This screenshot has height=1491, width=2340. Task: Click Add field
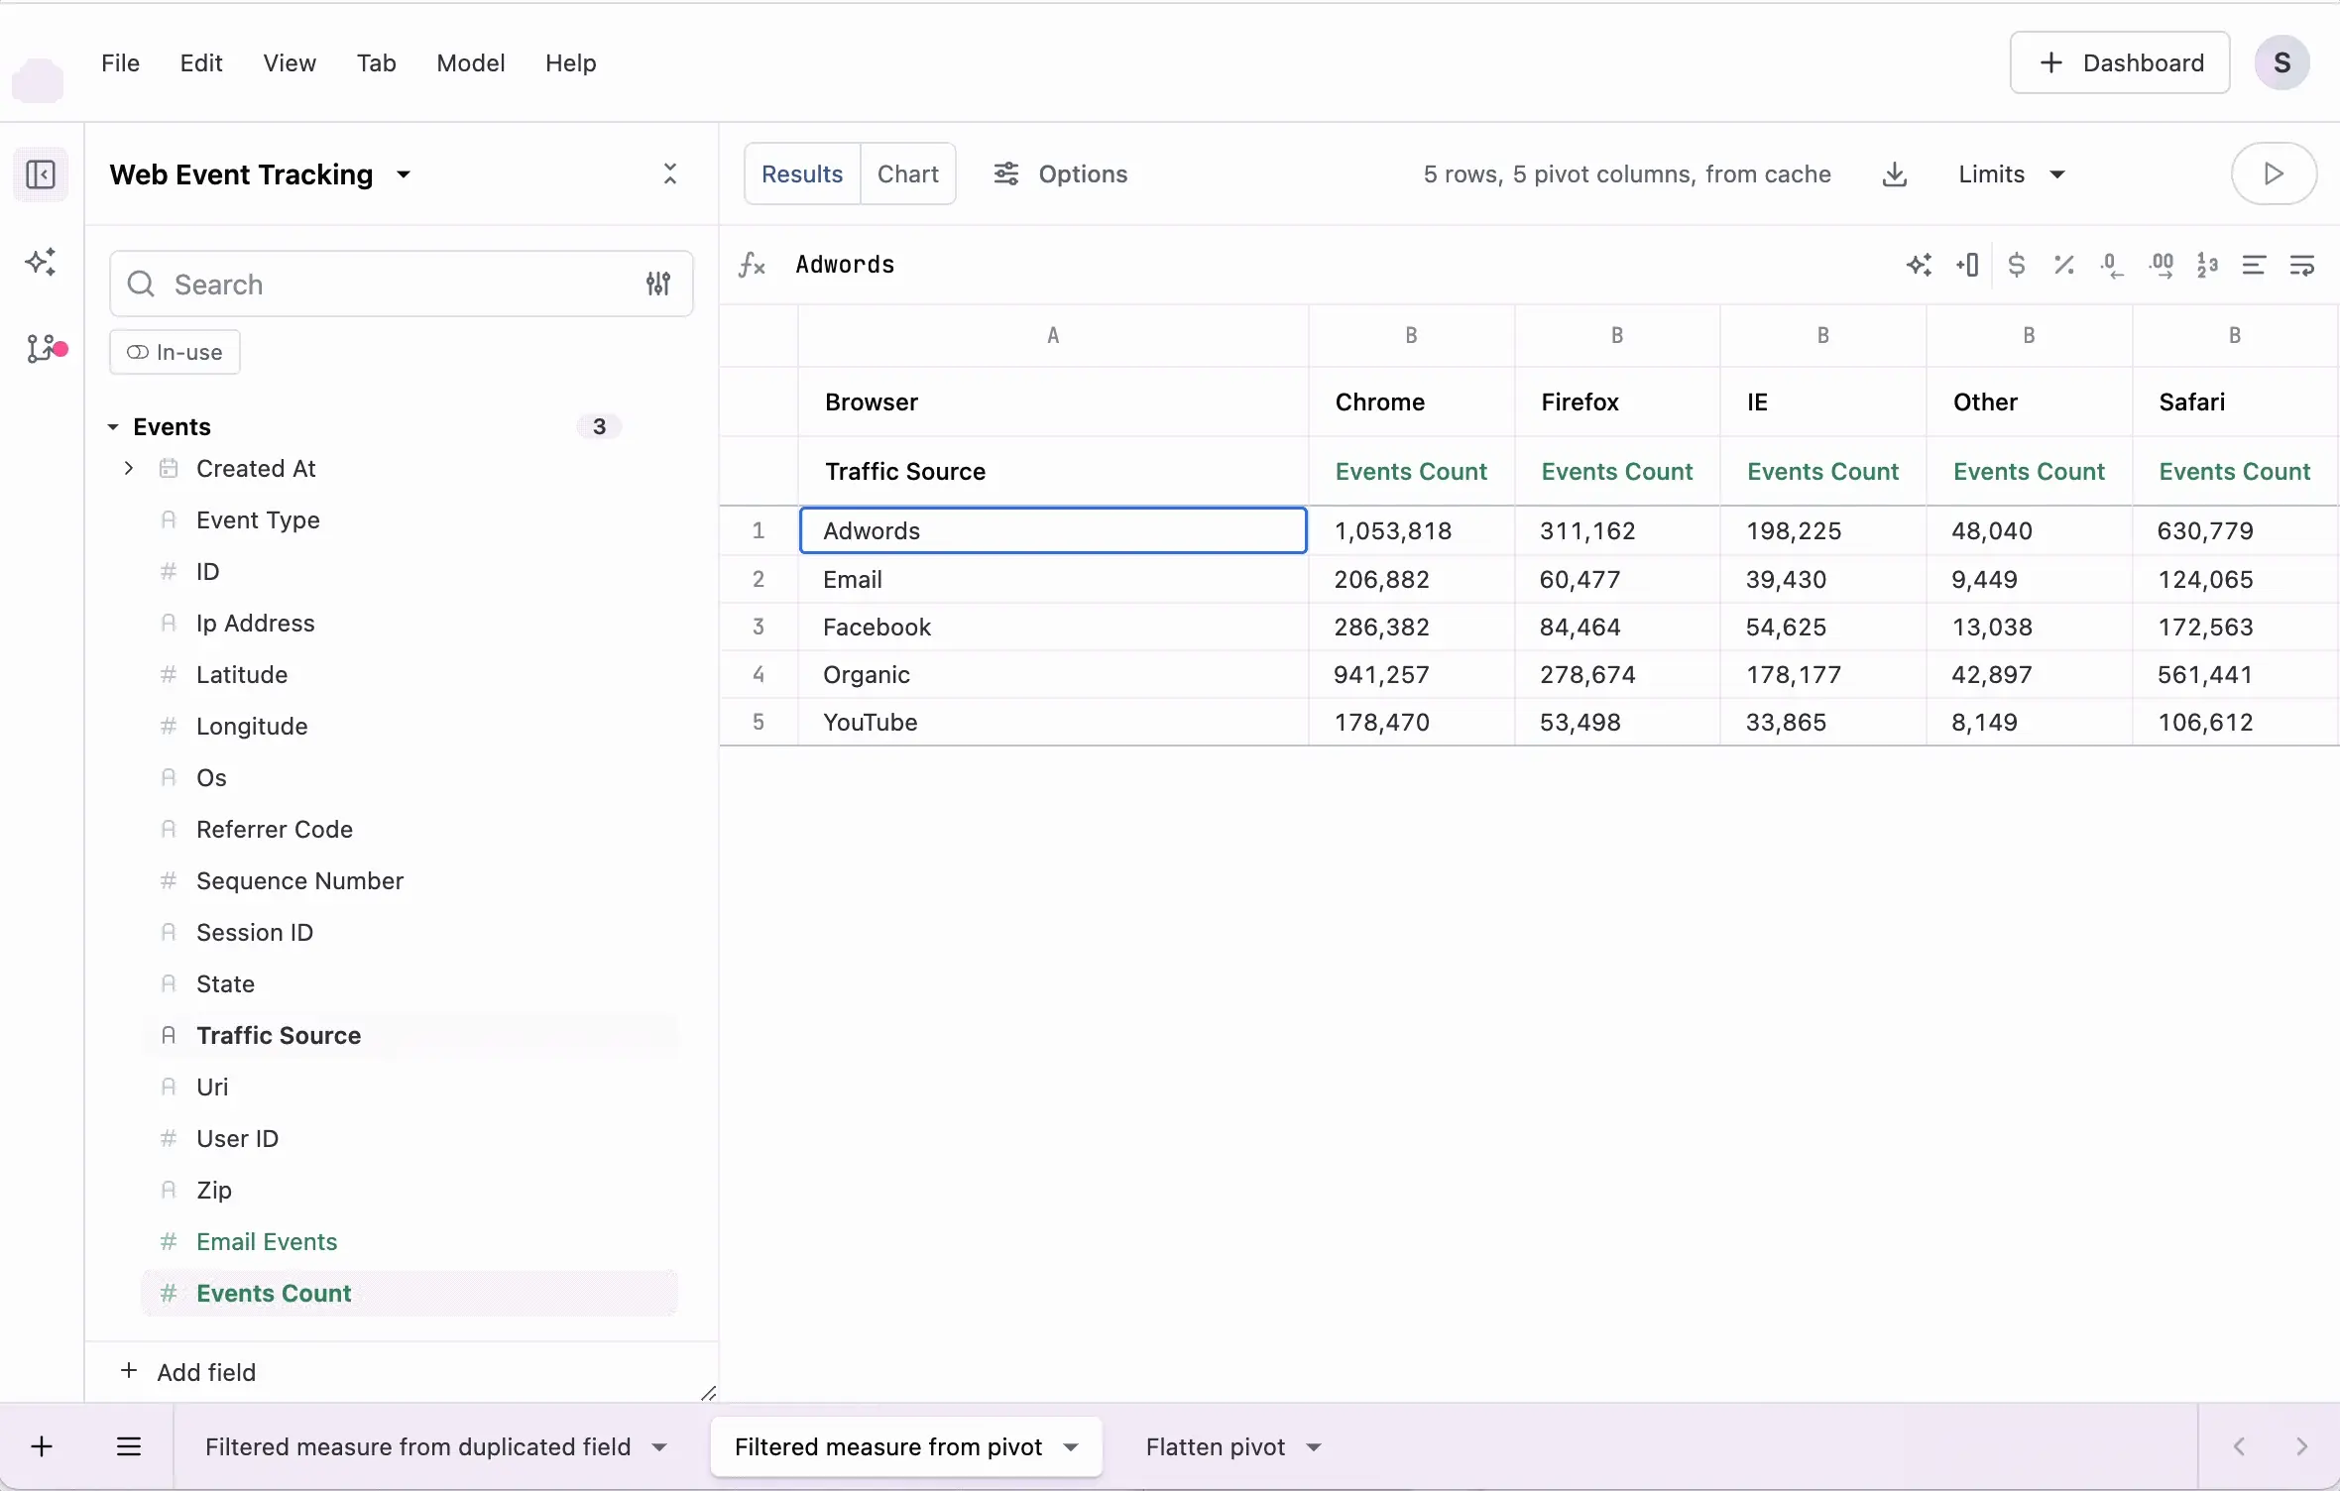click(x=188, y=1372)
